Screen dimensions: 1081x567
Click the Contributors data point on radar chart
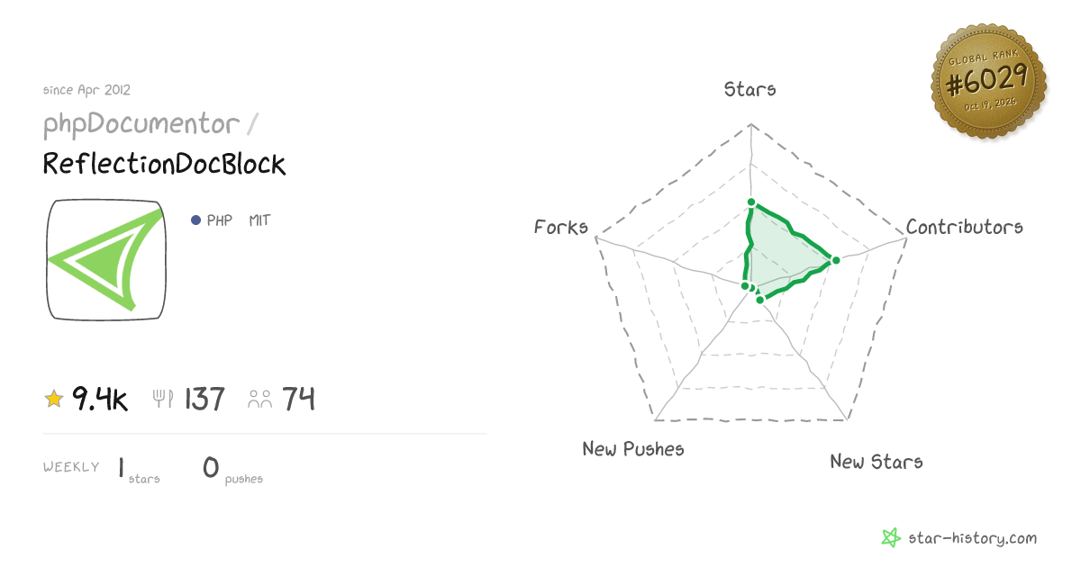(835, 260)
